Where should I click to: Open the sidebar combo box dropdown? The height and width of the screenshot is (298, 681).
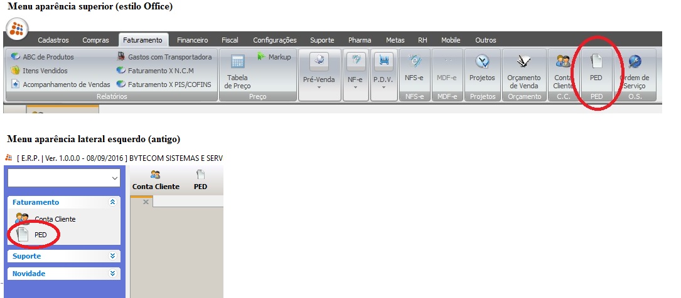tap(114, 178)
